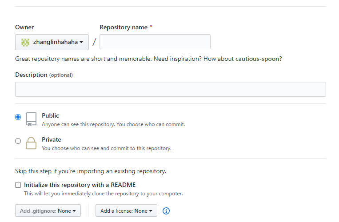This screenshot has height=222, width=339.
Task: Focus the Description text field
Action: coord(170,89)
